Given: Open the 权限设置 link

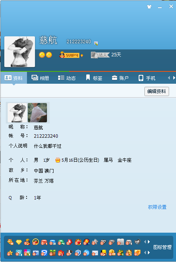Looking at the screenshot, I should (x=157, y=207).
